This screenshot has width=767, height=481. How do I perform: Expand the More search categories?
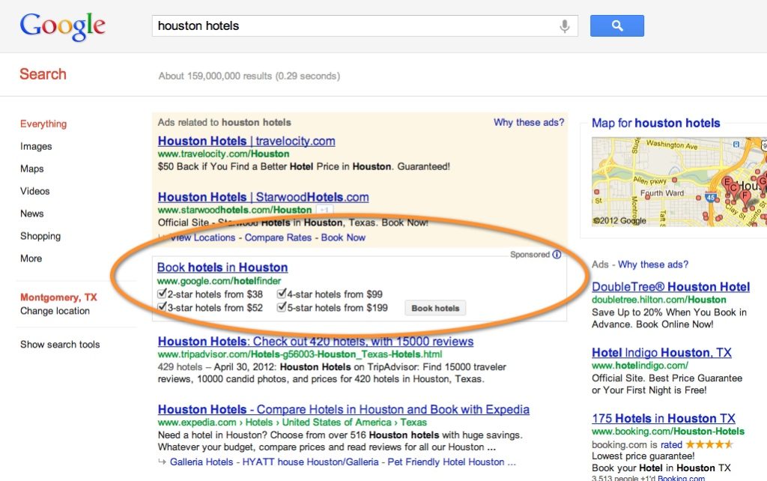click(31, 258)
